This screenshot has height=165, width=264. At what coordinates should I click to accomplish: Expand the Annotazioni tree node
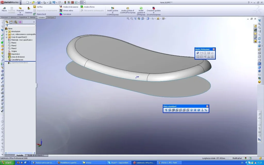6,31
